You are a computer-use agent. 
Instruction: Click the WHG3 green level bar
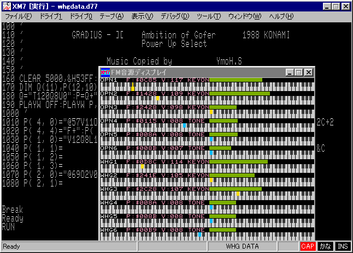click(x=236, y=189)
